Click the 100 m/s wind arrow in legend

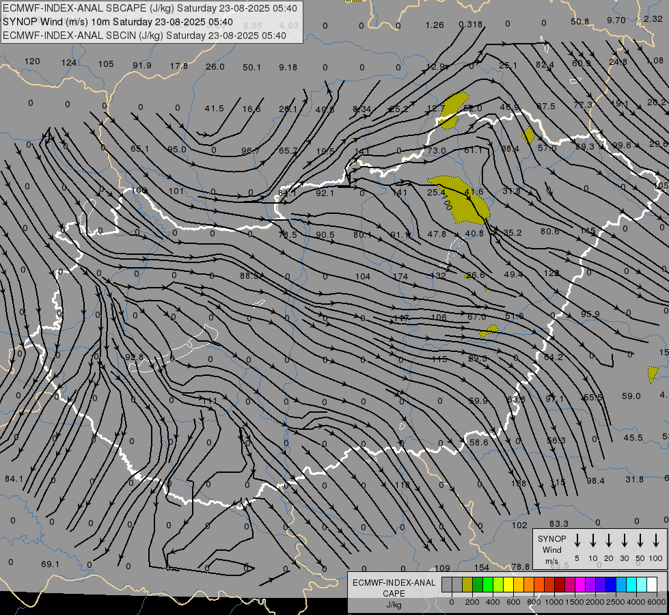pyautogui.click(x=656, y=541)
